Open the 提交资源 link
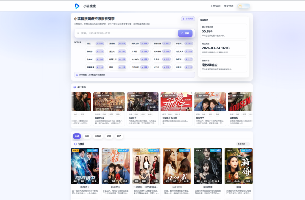Viewport: 305px width, 200px height. [229, 6]
